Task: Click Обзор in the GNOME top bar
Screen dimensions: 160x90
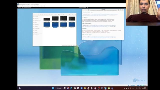Action: (x=19, y=8)
